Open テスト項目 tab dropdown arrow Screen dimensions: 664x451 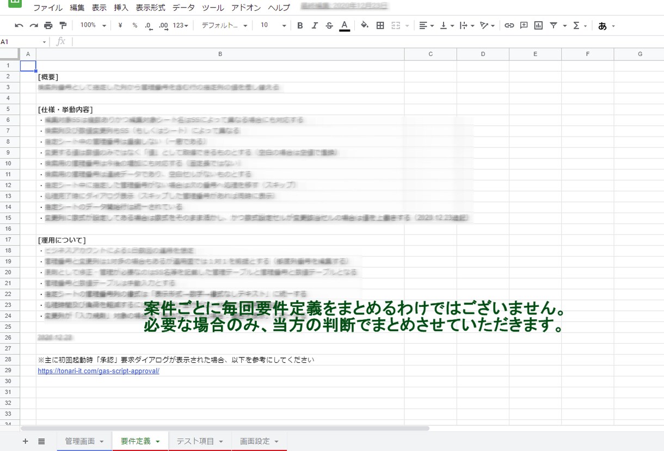(221, 442)
